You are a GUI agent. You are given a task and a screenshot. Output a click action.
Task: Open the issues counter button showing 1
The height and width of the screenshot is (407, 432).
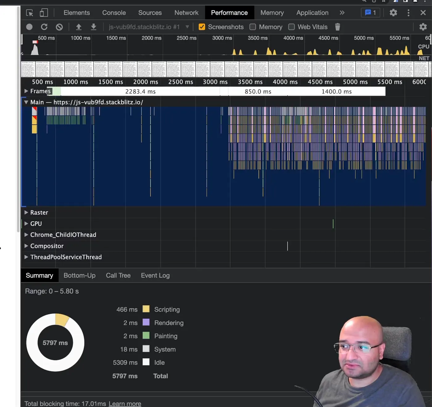coord(370,13)
